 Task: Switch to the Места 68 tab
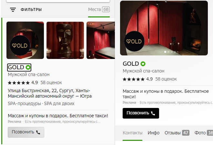99,9
